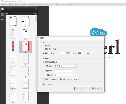Click the thumbnail panel scrollbar handle

(36, 19)
